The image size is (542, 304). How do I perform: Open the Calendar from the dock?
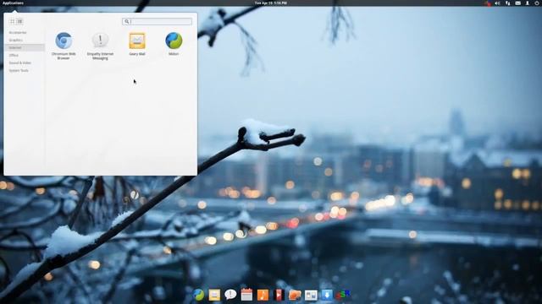tap(246, 295)
